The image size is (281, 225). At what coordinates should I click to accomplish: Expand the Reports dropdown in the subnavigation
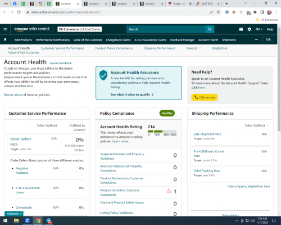(194, 48)
